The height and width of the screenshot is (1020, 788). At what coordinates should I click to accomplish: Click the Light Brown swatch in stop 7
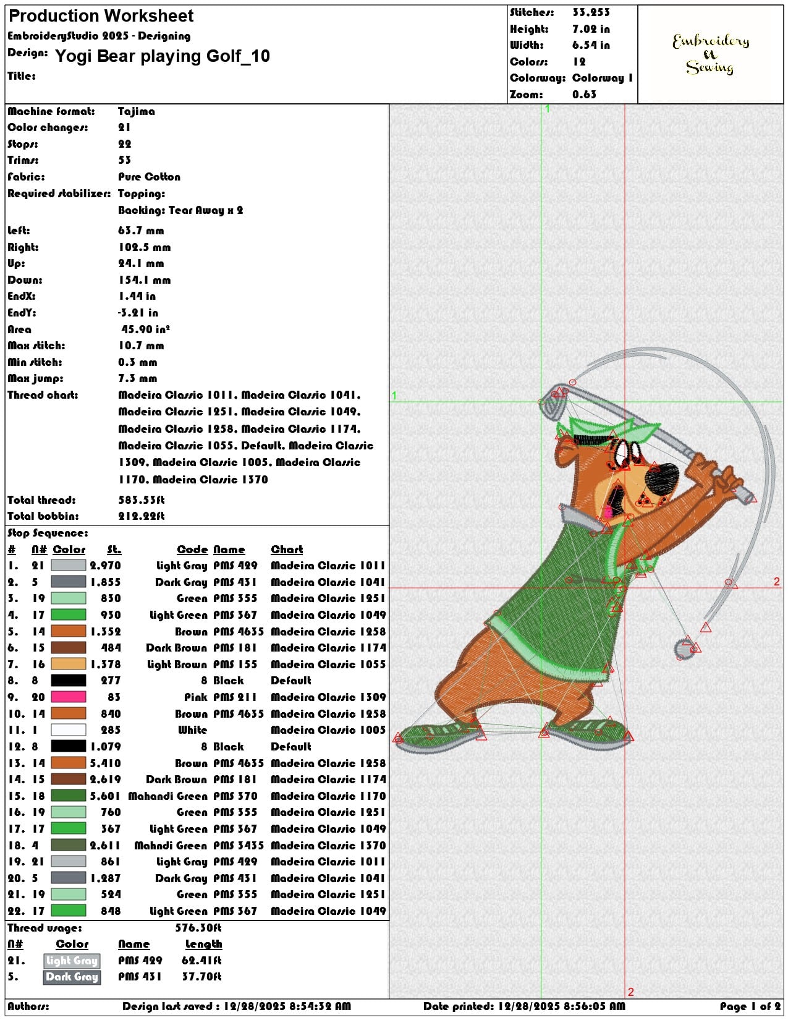tap(68, 664)
